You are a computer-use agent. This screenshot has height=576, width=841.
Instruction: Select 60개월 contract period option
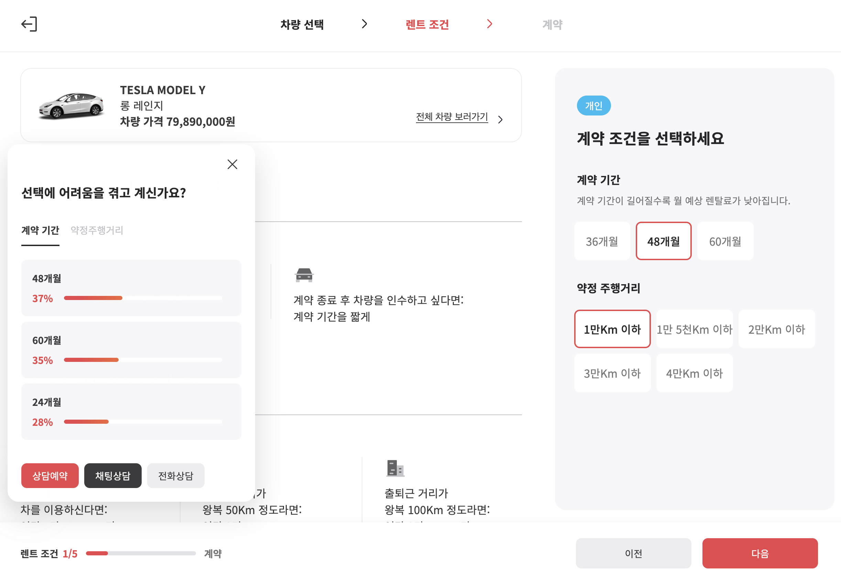[x=725, y=241]
